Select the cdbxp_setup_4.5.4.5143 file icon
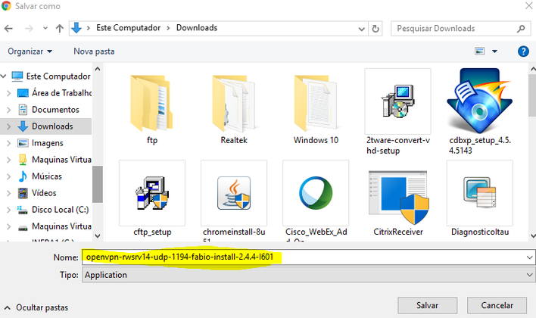 [x=479, y=101]
